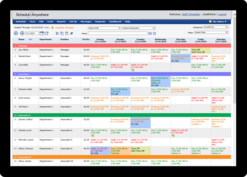Select Michael Wells Monday On Call cell
This screenshot has height=177, width=247.
(120, 92)
